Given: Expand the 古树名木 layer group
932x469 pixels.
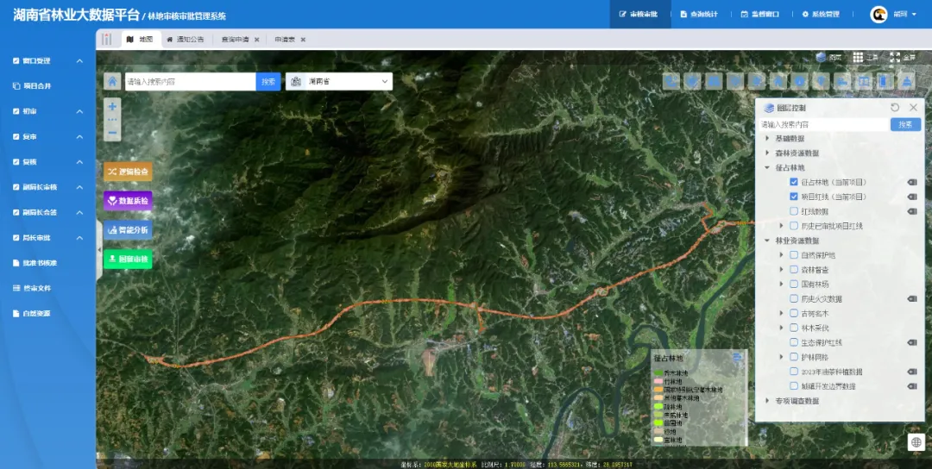Looking at the screenshot, I should (782, 313).
